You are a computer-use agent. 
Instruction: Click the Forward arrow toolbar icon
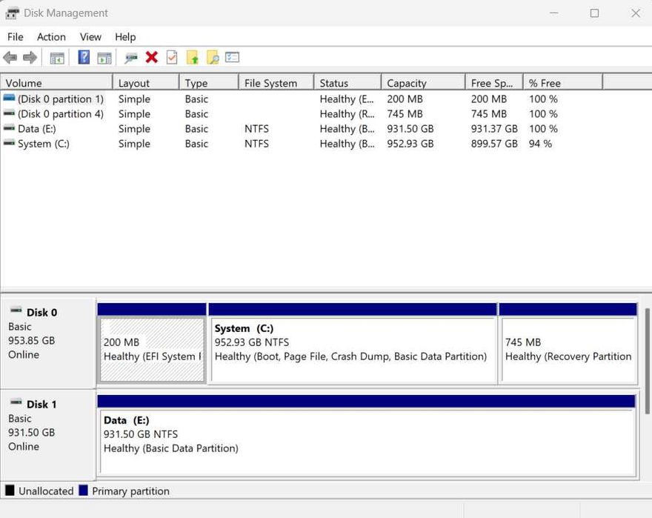pos(30,58)
